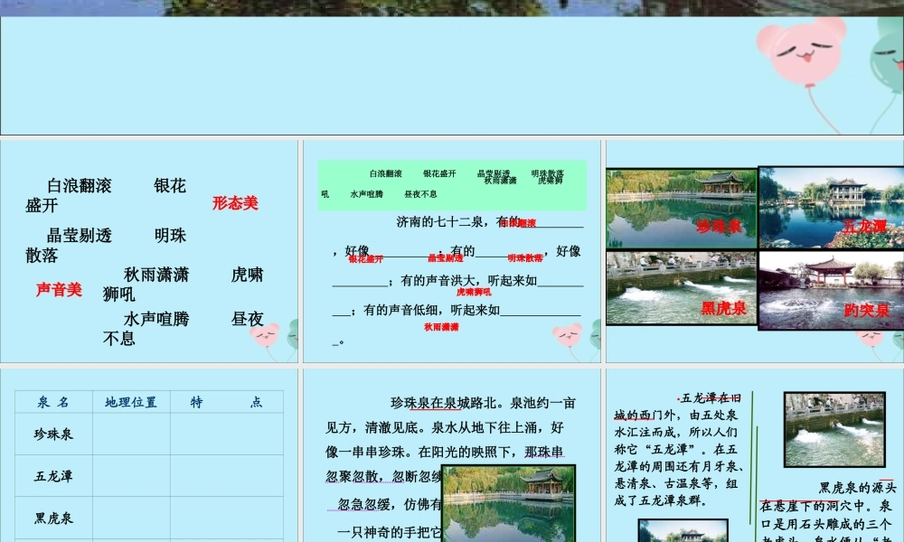Select the 趵突泉 photo
The image size is (904, 542).
pos(832,290)
